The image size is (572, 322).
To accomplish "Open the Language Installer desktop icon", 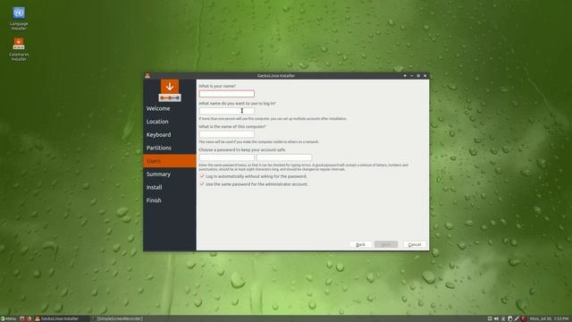I will point(19,18).
